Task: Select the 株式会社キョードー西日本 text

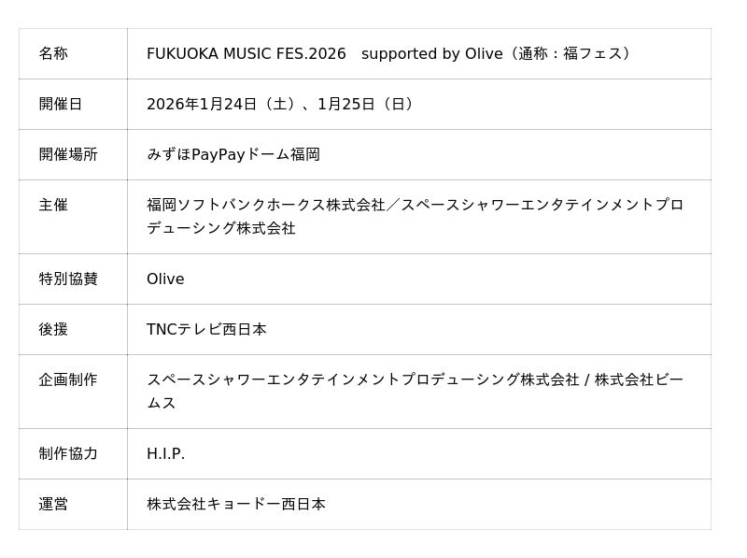Action: [236, 504]
